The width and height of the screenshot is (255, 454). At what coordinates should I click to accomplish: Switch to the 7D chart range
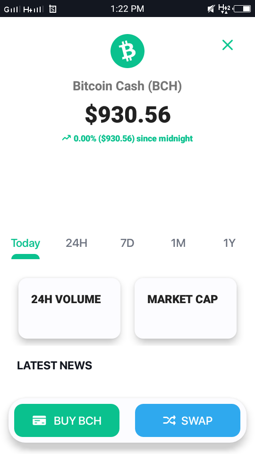point(127,243)
